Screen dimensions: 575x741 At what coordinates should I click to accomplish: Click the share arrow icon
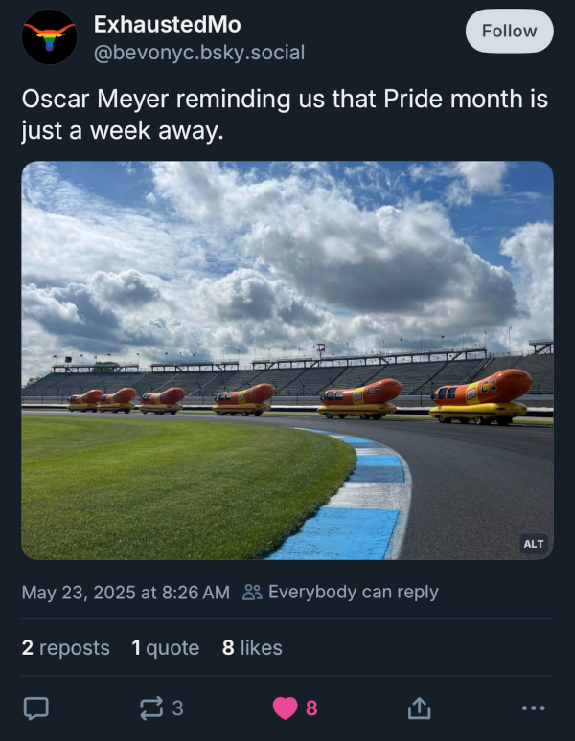[x=418, y=707]
